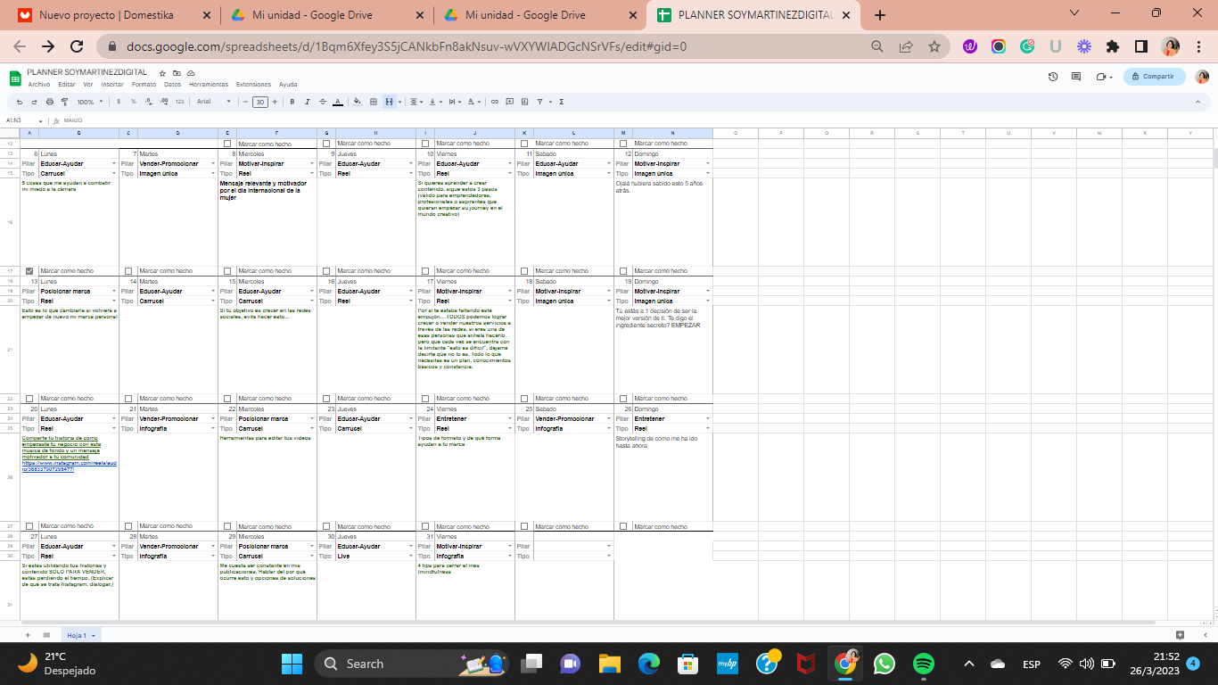This screenshot has height=685, width=1218.
Task: Move document using the folder icon
Action: [177, 73]
